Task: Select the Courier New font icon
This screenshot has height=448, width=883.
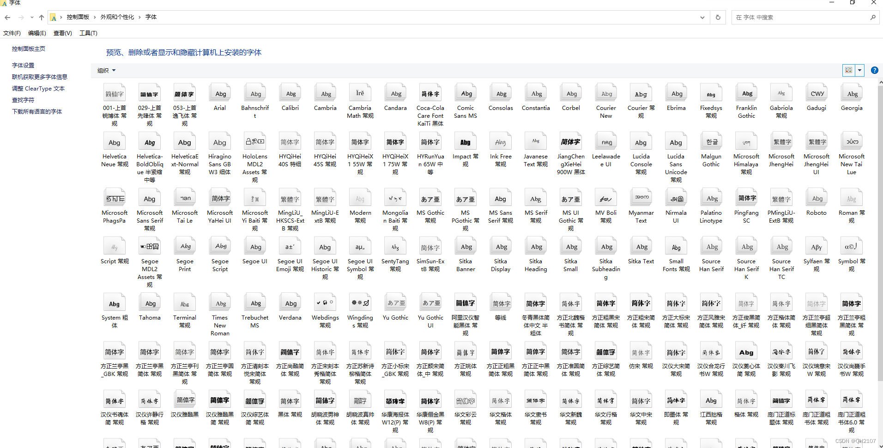Action: click(x=606, y=93)
